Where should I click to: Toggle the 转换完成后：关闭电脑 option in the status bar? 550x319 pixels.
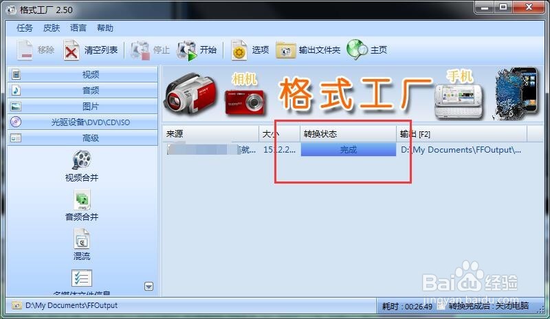pos(489,306)
